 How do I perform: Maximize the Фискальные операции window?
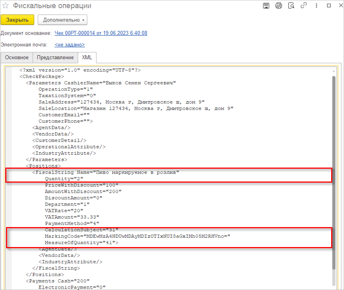pyautogui.click(x=329, y=6)
